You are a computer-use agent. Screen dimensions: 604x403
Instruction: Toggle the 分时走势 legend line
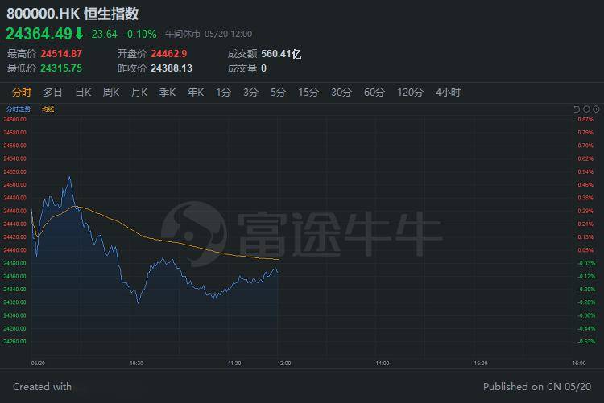[x=19, y=109]
